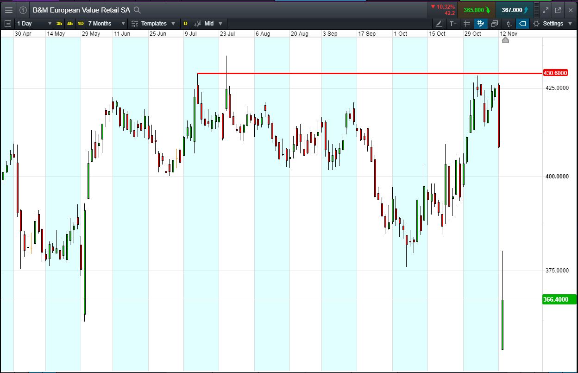Viewport: 578px width, 373px height.
Task: Switch to the 3h interval shortcut
Action: [x=59, y=23]
